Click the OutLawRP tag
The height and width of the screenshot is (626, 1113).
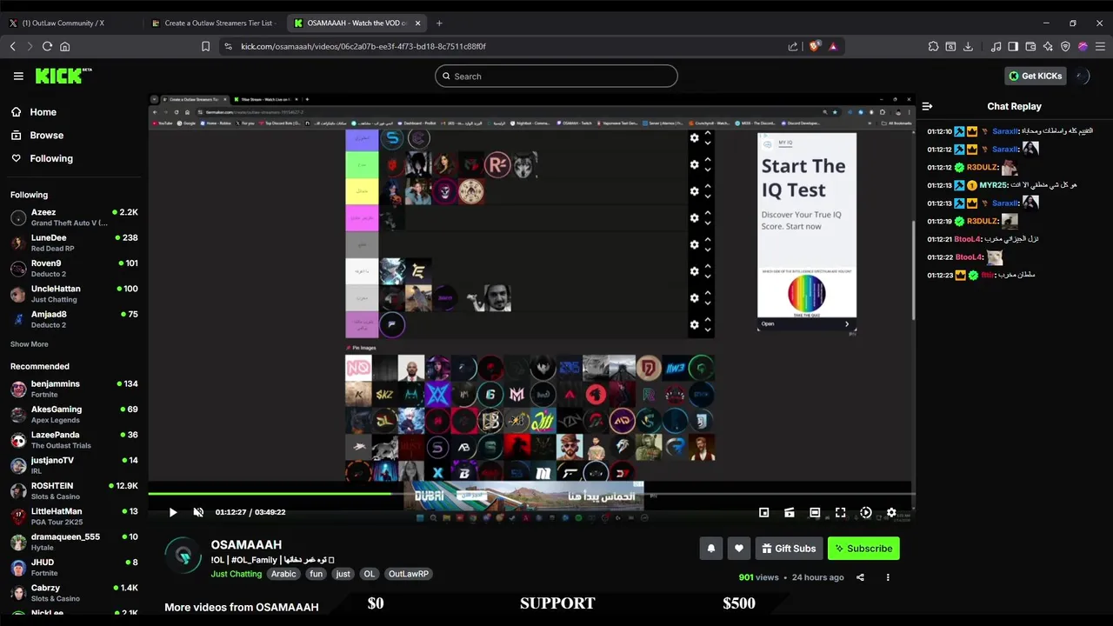(408, 574)
